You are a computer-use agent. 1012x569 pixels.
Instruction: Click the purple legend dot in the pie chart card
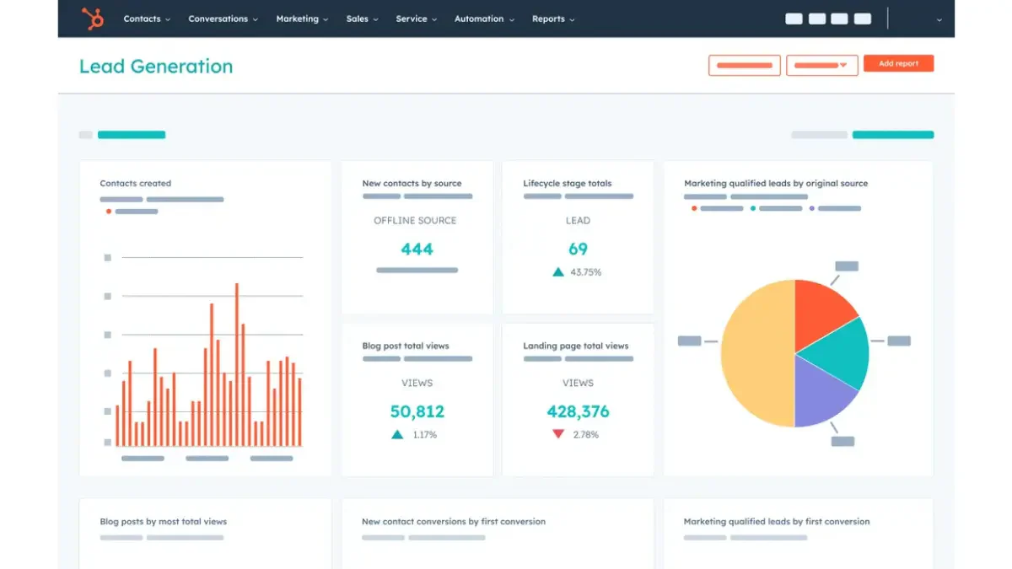click(x=812, y=208)
